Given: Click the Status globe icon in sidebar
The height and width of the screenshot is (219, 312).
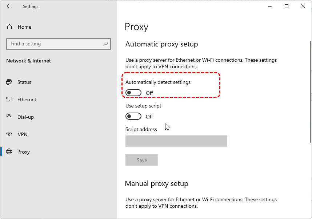Looking at the screenshot, I should [9, 82].
